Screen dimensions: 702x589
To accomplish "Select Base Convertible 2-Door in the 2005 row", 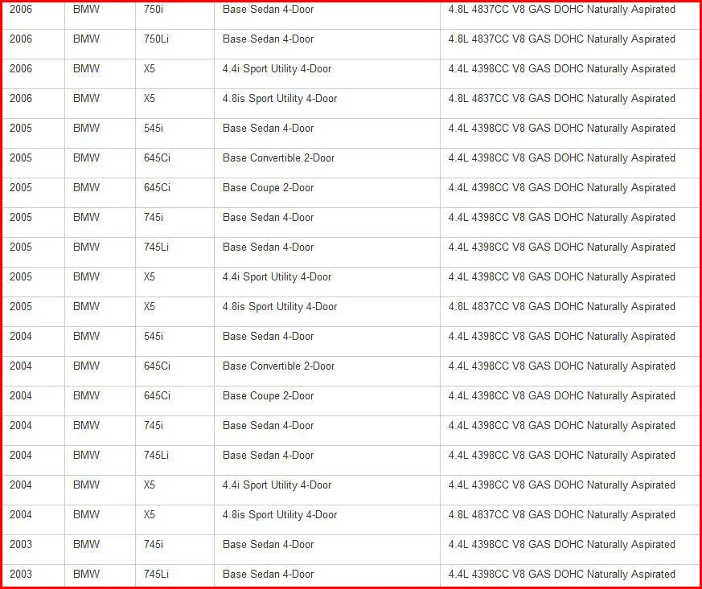I will [x=278, y=157].
